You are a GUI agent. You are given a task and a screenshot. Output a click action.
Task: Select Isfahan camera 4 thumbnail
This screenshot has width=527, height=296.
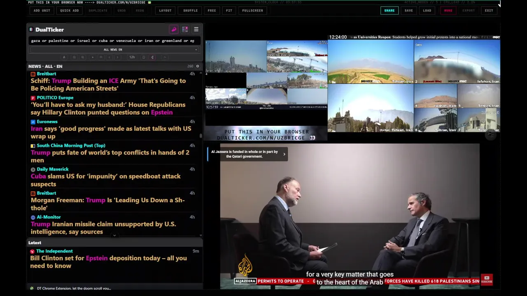pos(435,96)
